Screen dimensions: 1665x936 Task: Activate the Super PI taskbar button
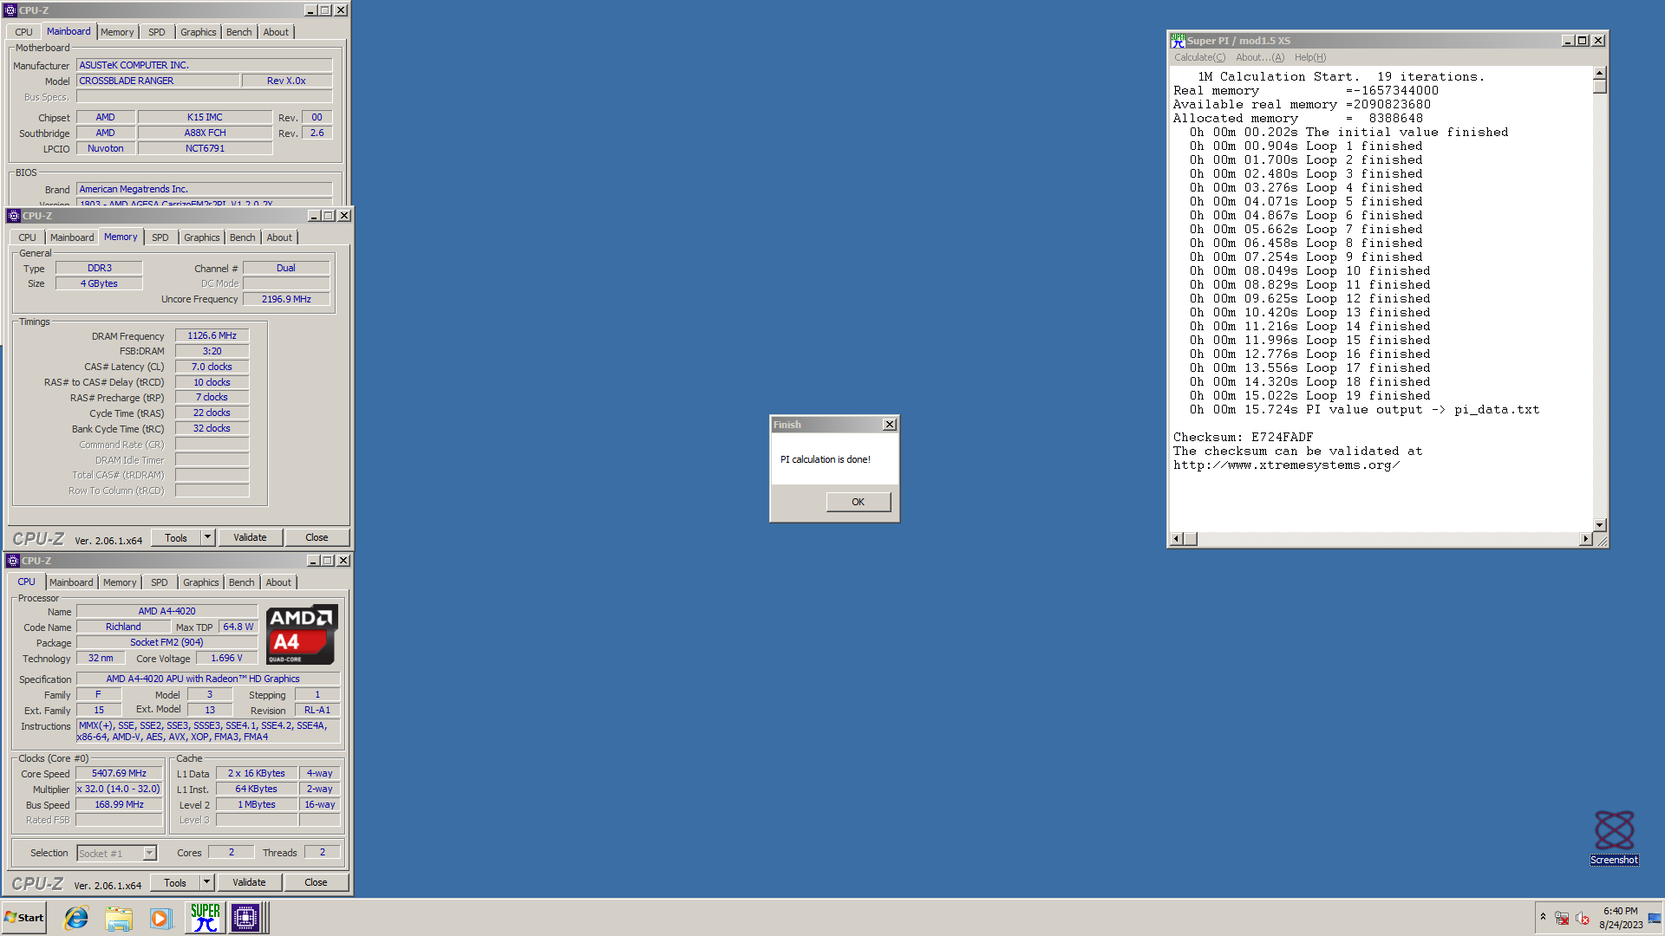click(x=205, y=918)
